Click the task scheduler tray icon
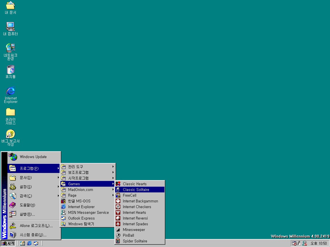This screenshot has width=330, height=247. (x=294, y=243)
